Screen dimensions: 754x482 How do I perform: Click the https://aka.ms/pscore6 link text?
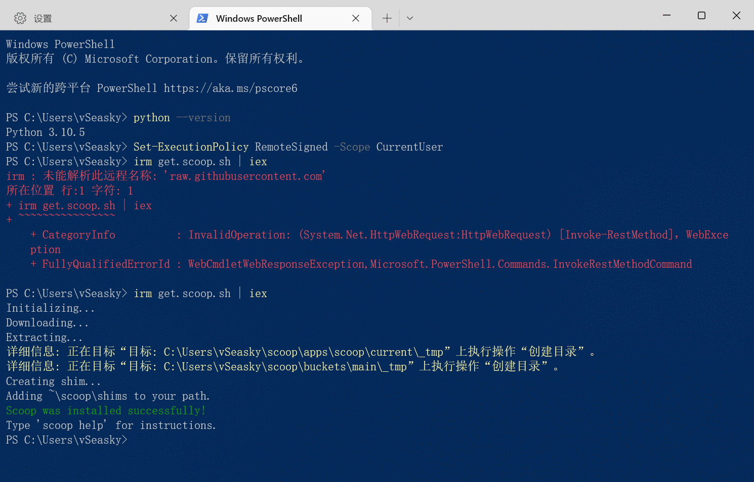point(231,88)
